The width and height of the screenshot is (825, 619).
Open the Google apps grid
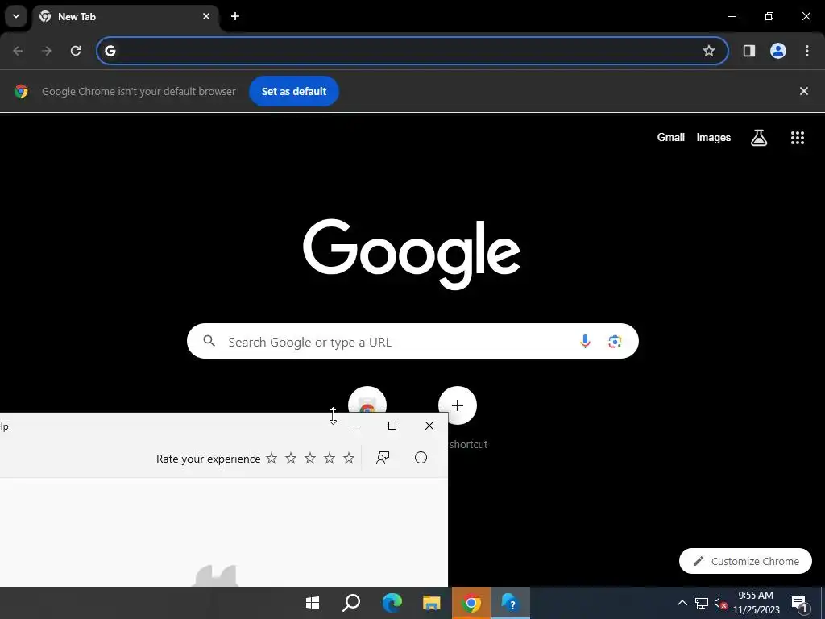click(798, 137)
